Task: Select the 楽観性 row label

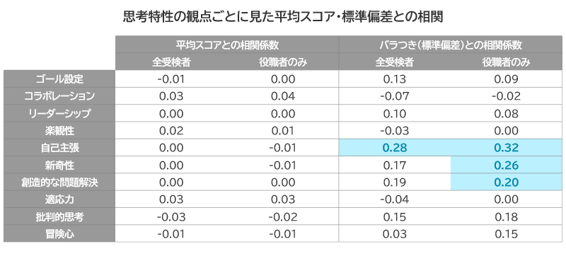Action: [59, 131]
